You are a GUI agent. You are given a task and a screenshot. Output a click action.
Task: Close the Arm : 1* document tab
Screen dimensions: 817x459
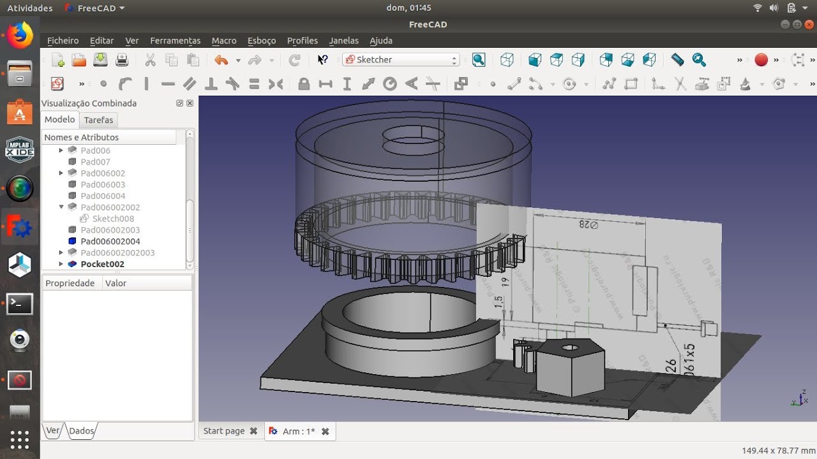pyautogui.click(x=326, y=432)
